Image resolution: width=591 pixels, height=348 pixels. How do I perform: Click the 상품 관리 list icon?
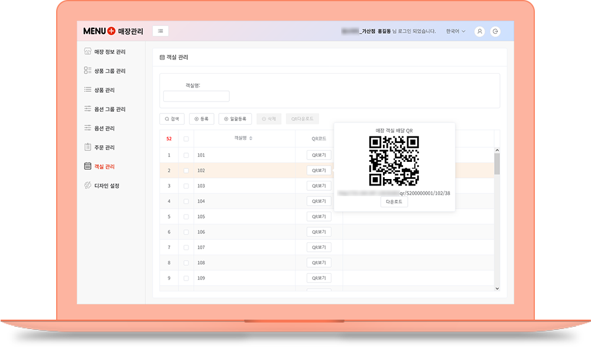[88, 90]
